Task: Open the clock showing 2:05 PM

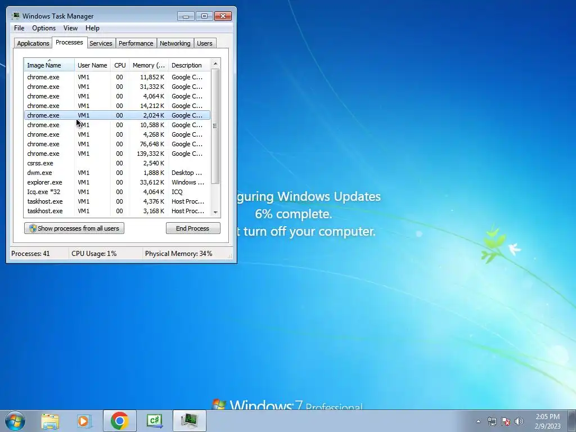Action: (x=547, y=421)
